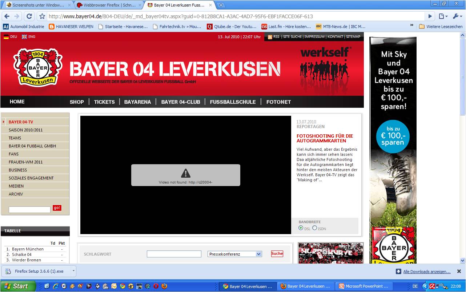Open the Automobil Industrie bookmark
Viewport: 466px width, 292px height.
click(x=24, y=27)
